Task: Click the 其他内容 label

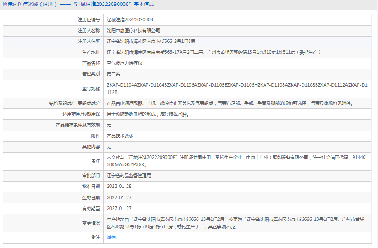Action: (91, 147)
